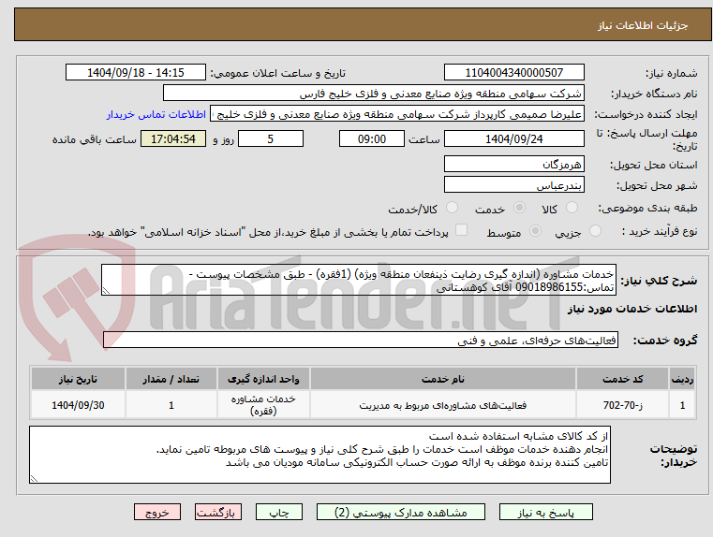Click the نام خدمت column header

pos(443,379)
